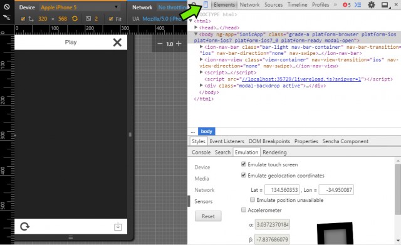Image resolution: width=401 pixels, height=245 pixels.
Task: Open the Timeline tab
Action: coord(297,4)
